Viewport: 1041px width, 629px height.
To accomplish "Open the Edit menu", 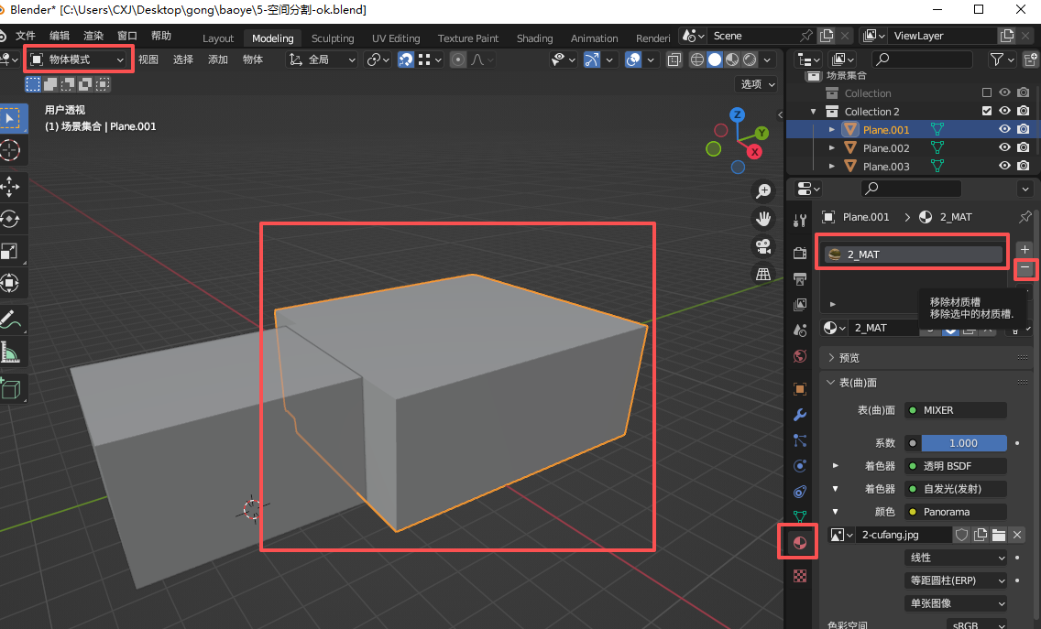I will click(x=60, y=36).
